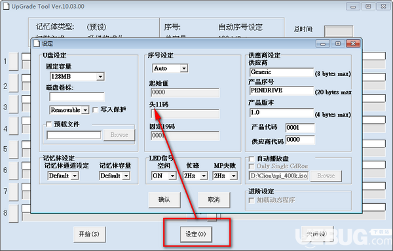
Task: Click 设定(O) button in main window
Action: point(196,234)
